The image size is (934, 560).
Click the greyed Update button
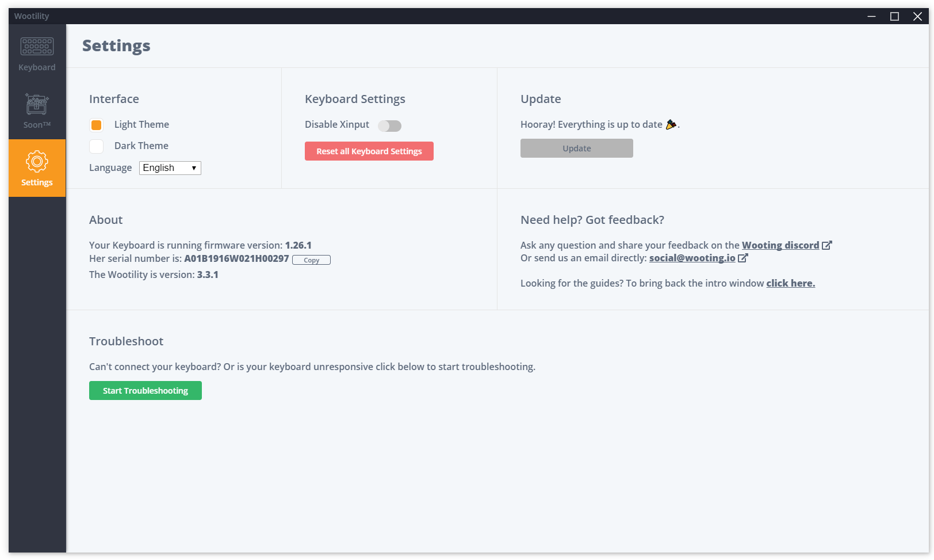pyautogui.click(x=577, y=148)
